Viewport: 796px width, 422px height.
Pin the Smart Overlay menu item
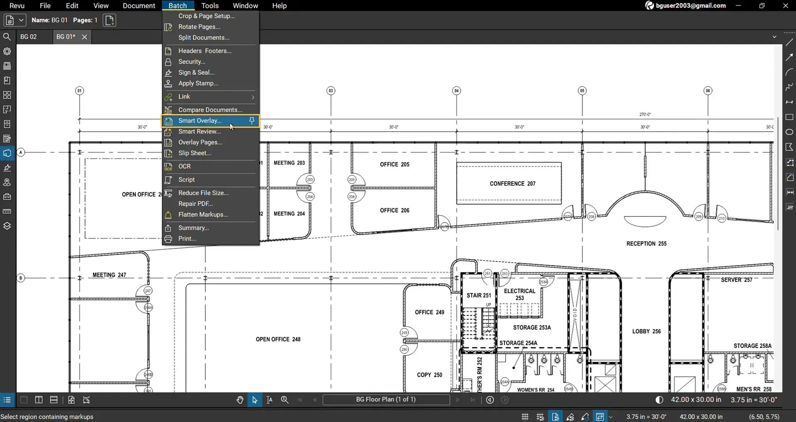[252, 121]
